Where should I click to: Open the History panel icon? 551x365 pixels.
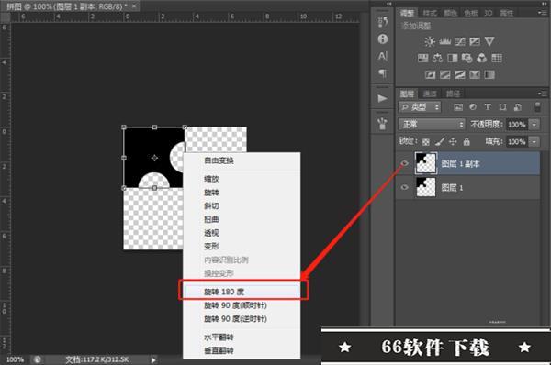pos(383,22)
